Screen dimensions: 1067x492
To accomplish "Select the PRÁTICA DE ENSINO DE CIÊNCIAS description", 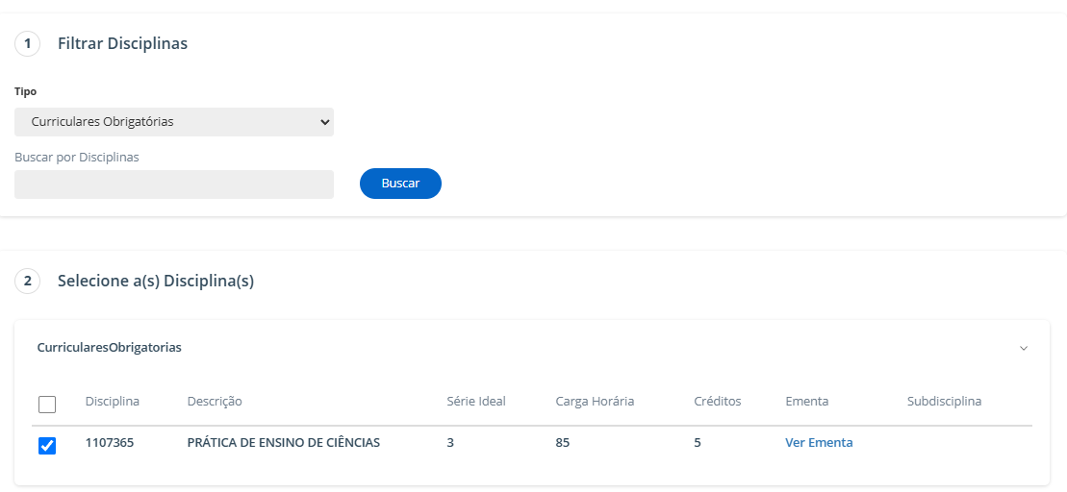I will pyautogui.click(x=284, y=443).
